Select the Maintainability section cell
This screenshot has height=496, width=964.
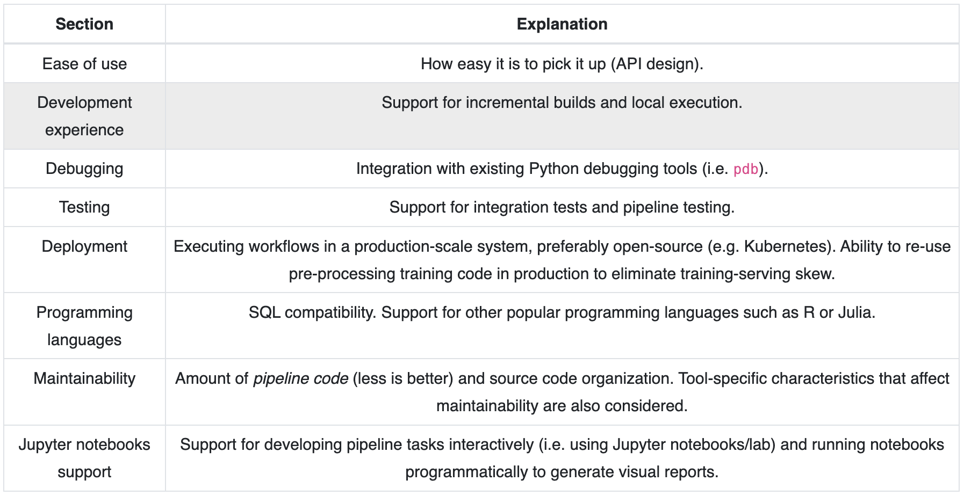[x=84, y=378]
